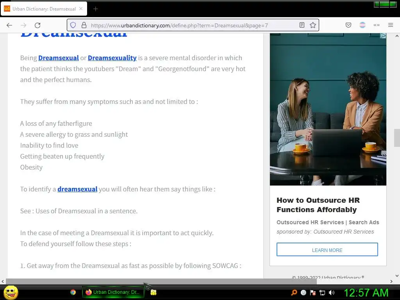The image size is (400, 300).
Task: Click the striped flag extension icon
Action: (x=362, y=25)
